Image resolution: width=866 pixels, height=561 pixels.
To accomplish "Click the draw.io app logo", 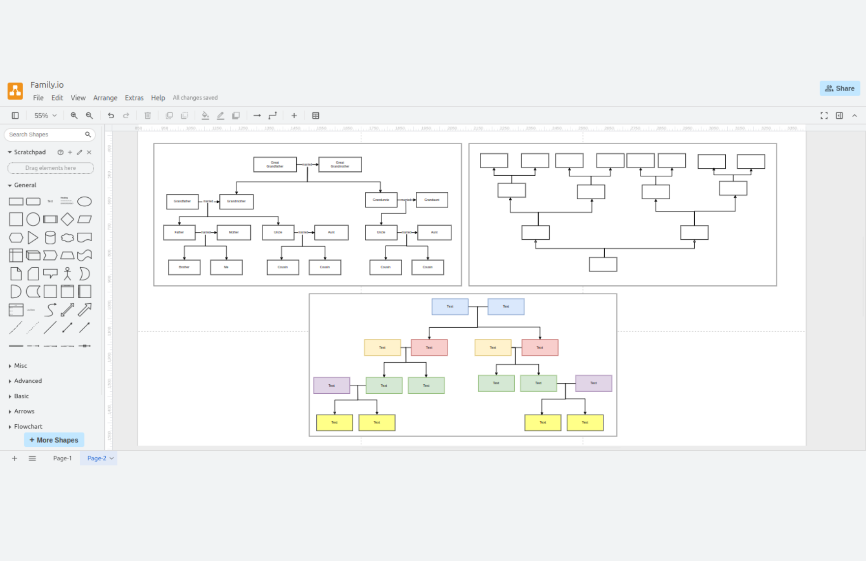I will pyautogui.click(x=15, y=91).
